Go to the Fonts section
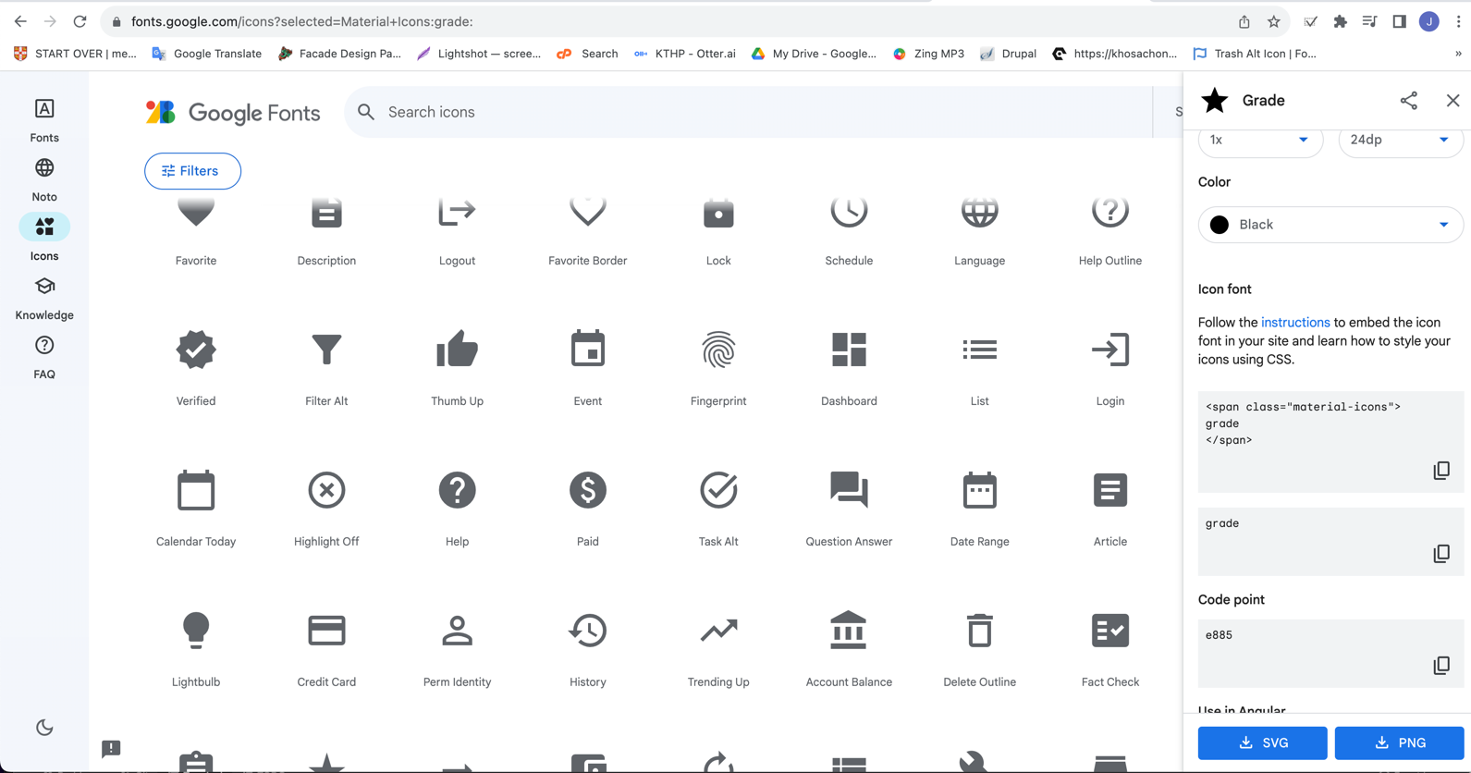1471x773 pixels. pyautogui.click(x=44, y=120)
